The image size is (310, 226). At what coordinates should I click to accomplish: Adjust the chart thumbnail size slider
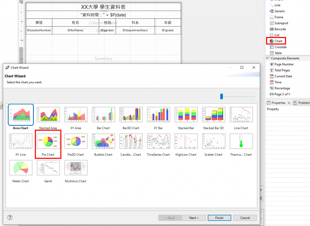pyautogui.click(x=221, y=96)
